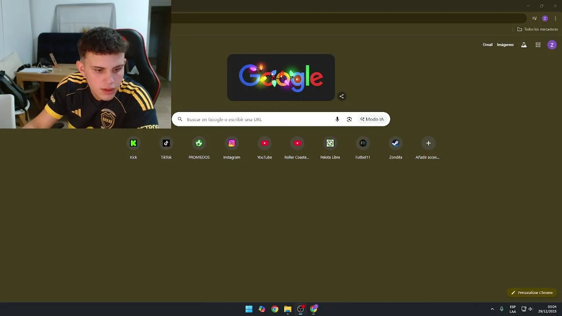Open Chrome three-dot menu
This screenshot has width=562, height=316.
pyautogui.click(x=555, y=18)
